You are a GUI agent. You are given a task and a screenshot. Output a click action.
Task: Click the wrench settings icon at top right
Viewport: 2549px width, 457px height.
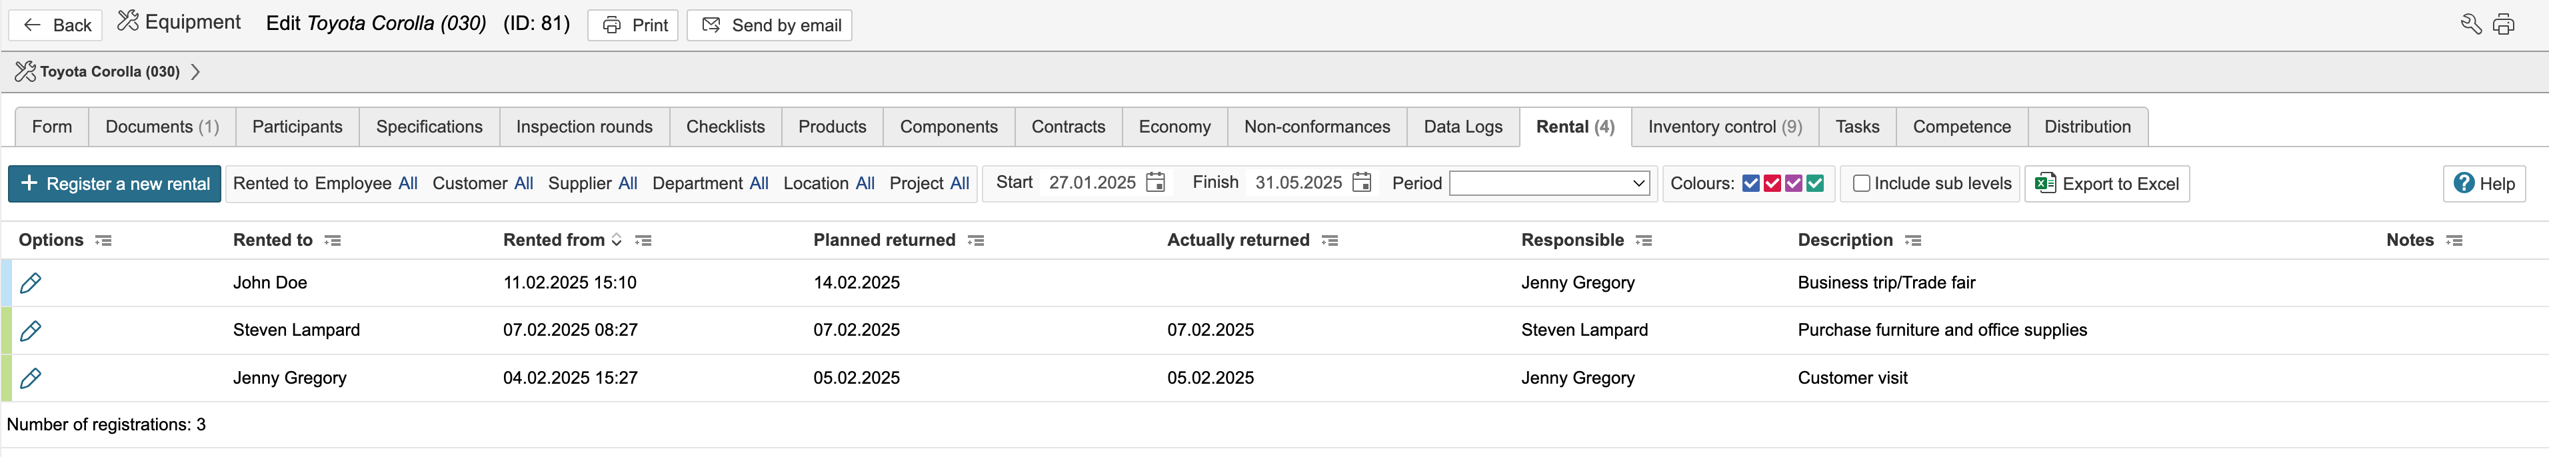(2471, 25)
